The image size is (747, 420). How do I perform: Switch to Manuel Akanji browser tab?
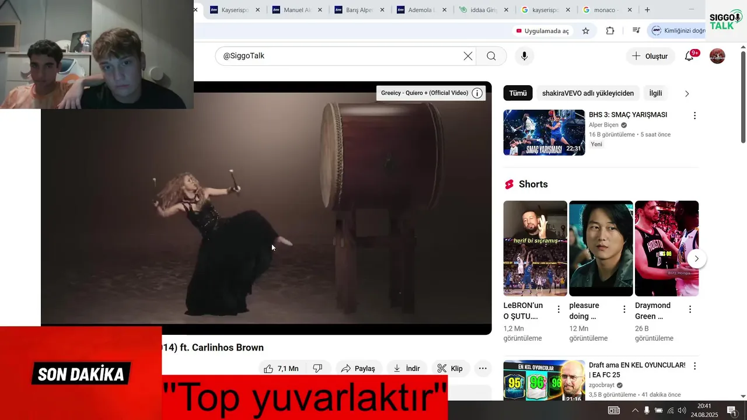tap(296, 10)
